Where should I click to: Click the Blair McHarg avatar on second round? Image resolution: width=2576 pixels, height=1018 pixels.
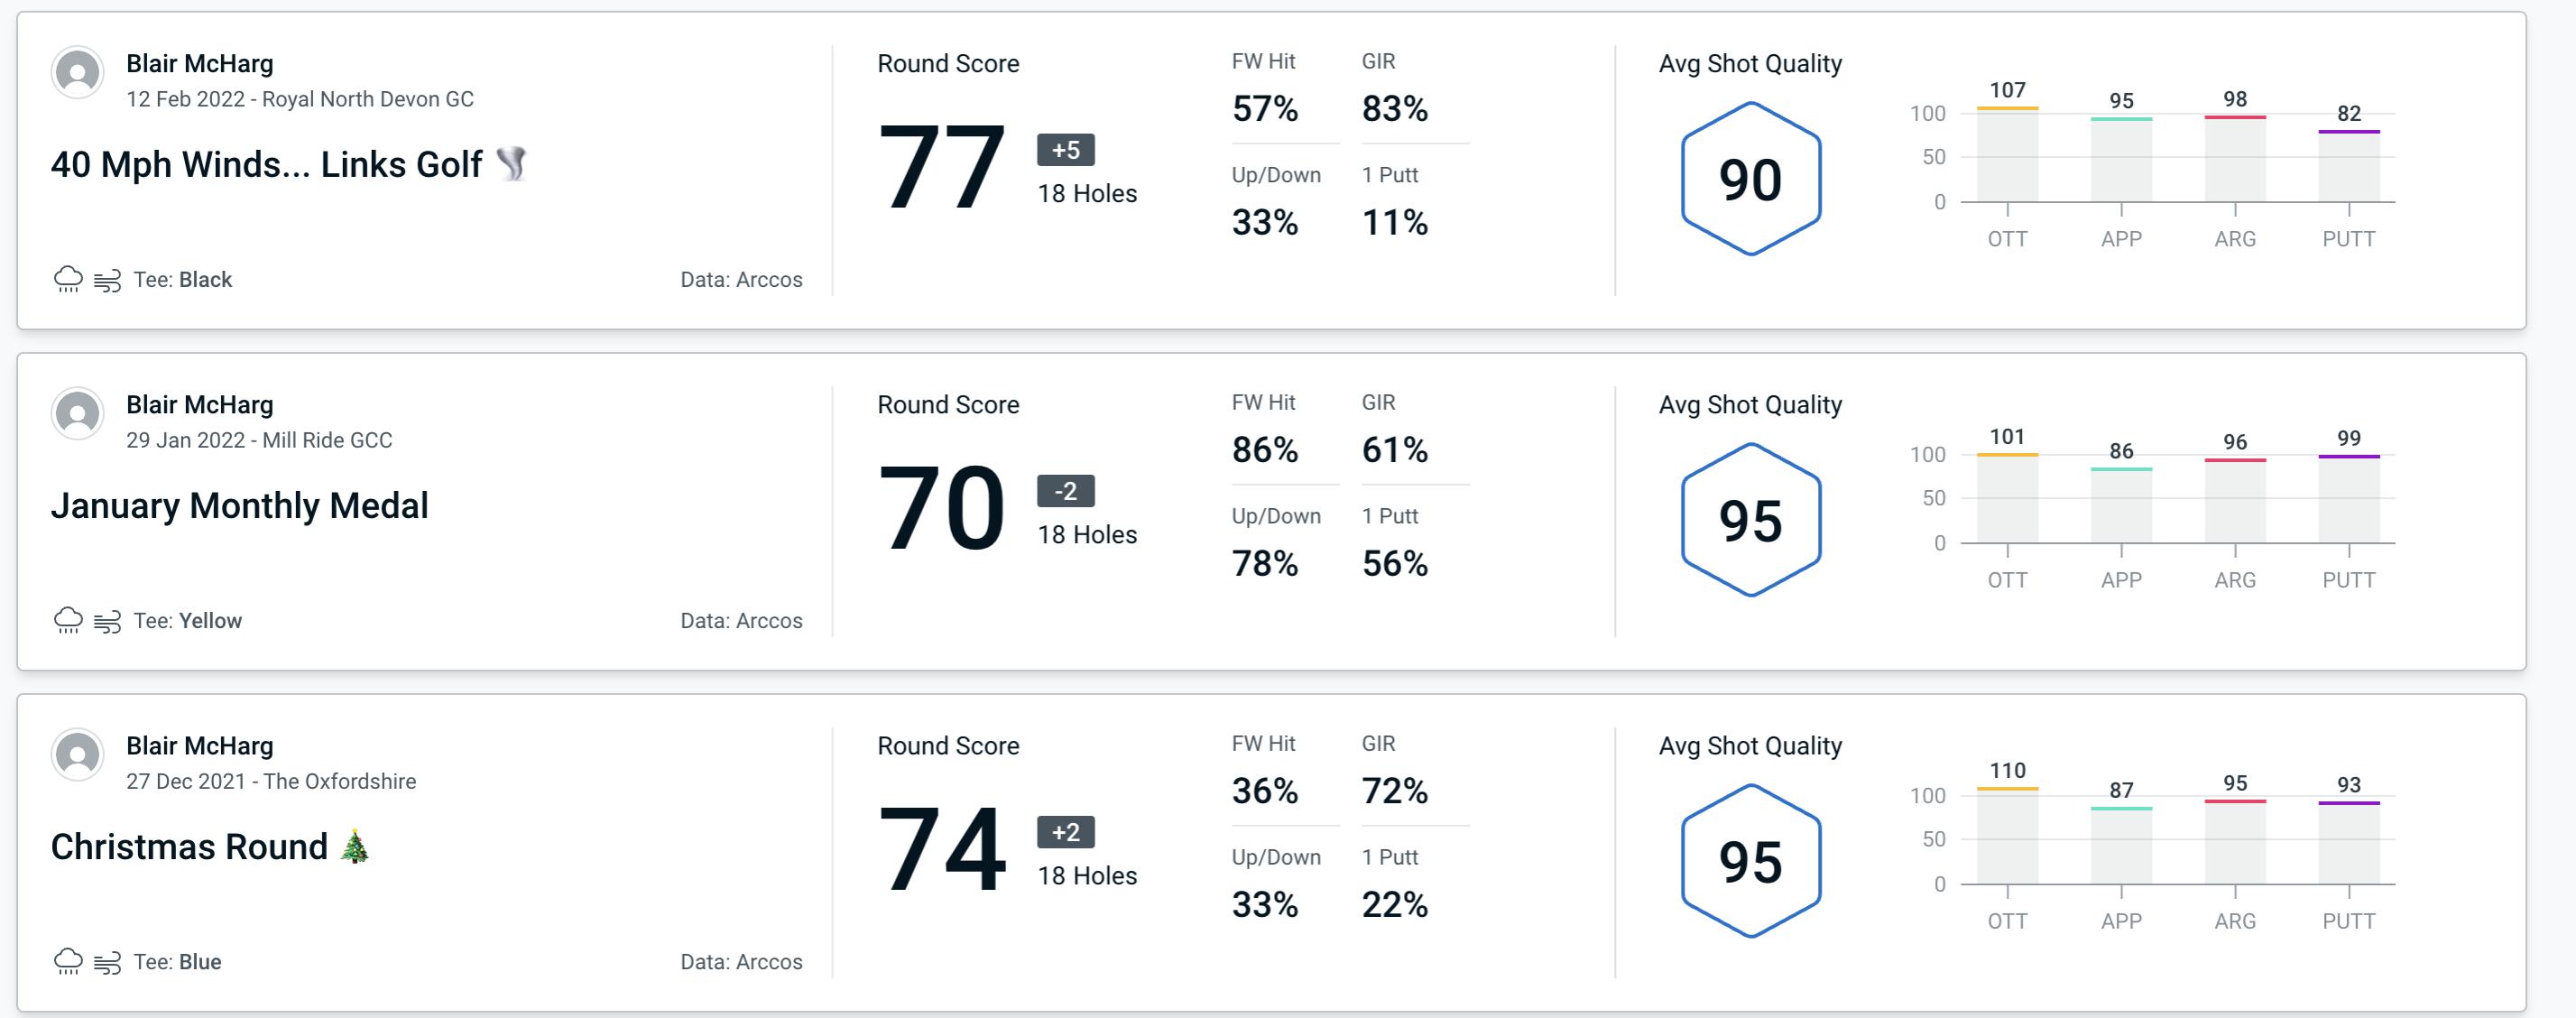[x=78, y=419]
